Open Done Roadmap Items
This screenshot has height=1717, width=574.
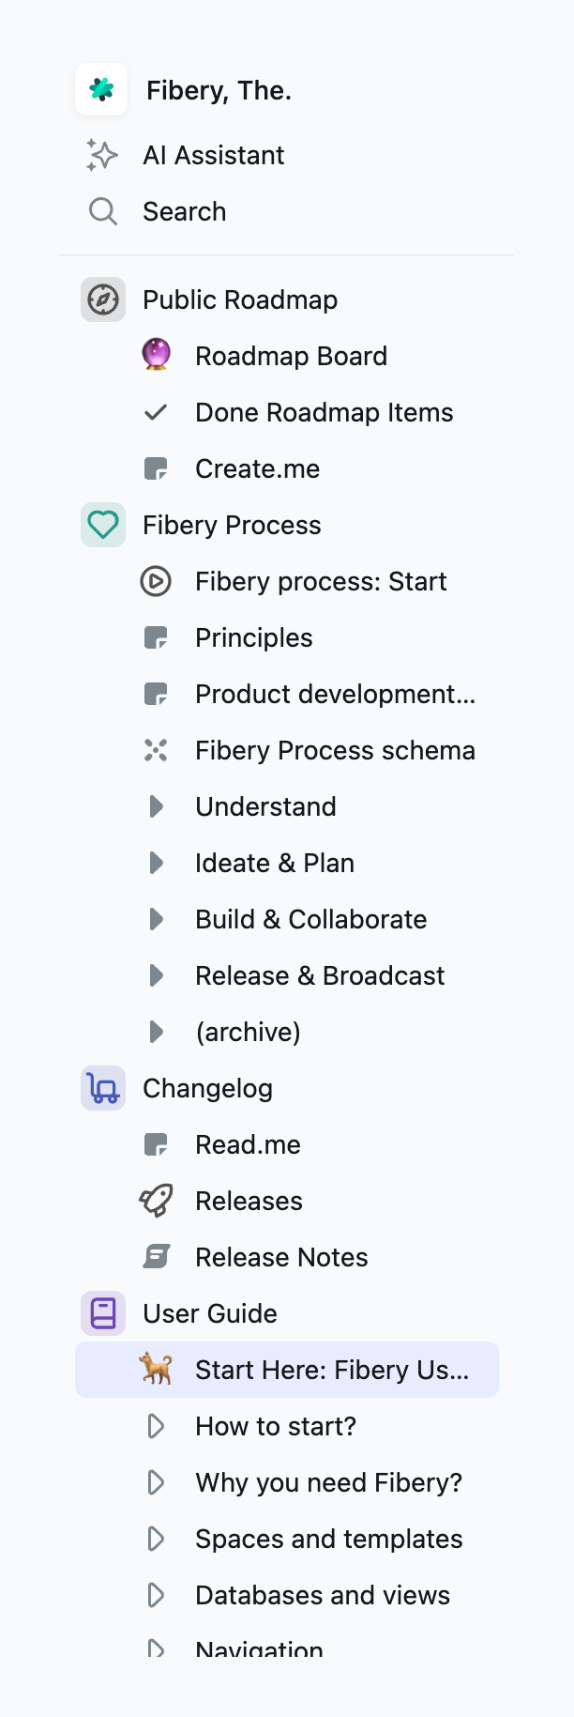pos(324,412)
